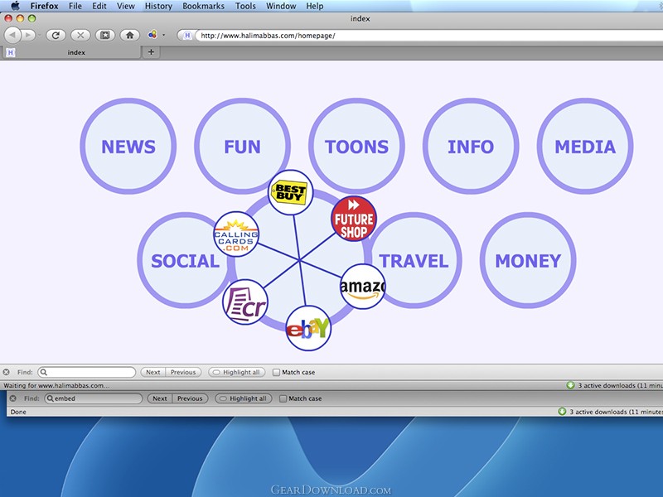The width and height of the screenshot is (663, 497).
Task: Click Previous in the front window find bar
Action: 183,372
